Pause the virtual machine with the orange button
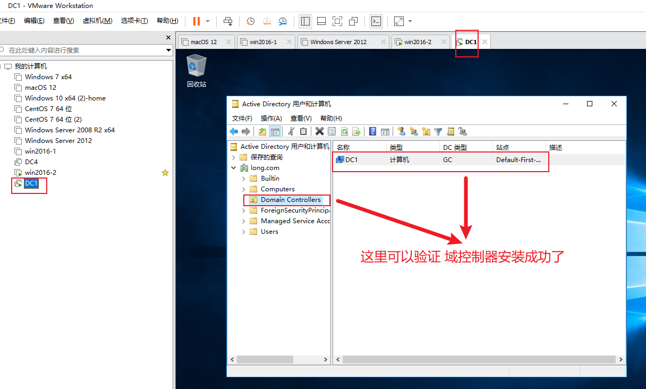This screenshot has height=389, width=646. click(197, 21)
